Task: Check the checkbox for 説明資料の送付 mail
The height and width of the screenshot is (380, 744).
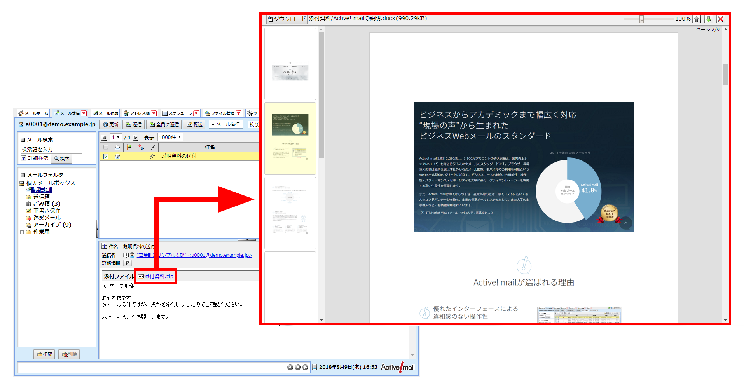Action: [x=106, y=156]
